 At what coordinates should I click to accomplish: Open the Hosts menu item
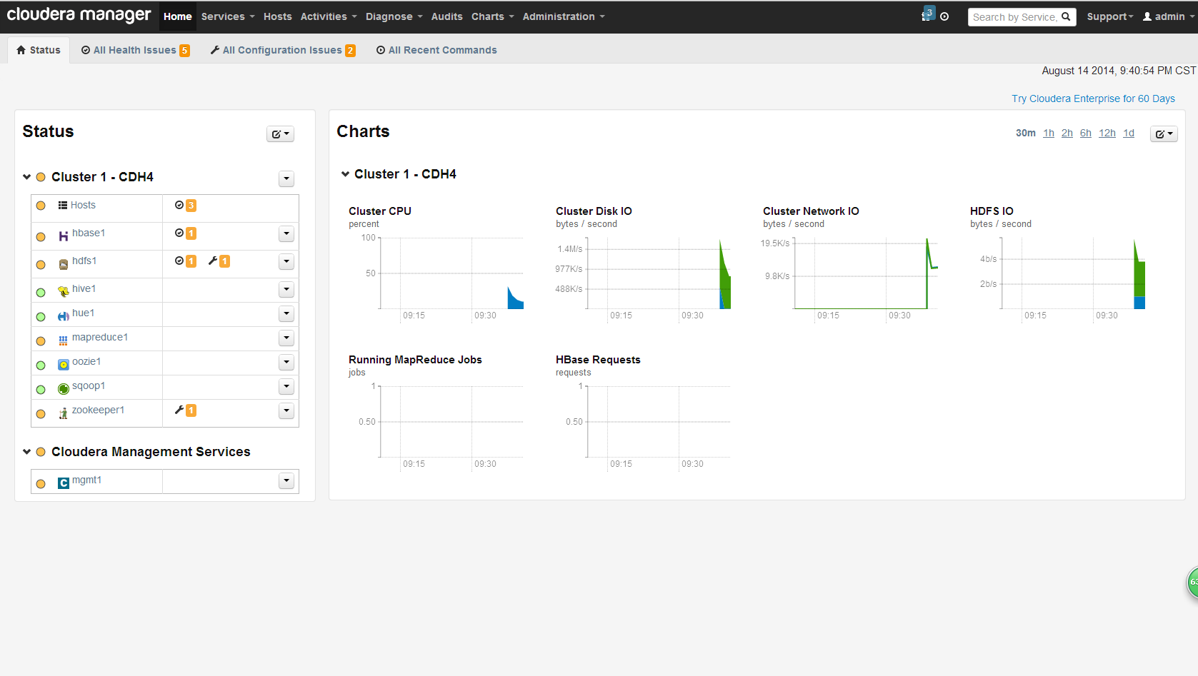(x=277, y=16)
